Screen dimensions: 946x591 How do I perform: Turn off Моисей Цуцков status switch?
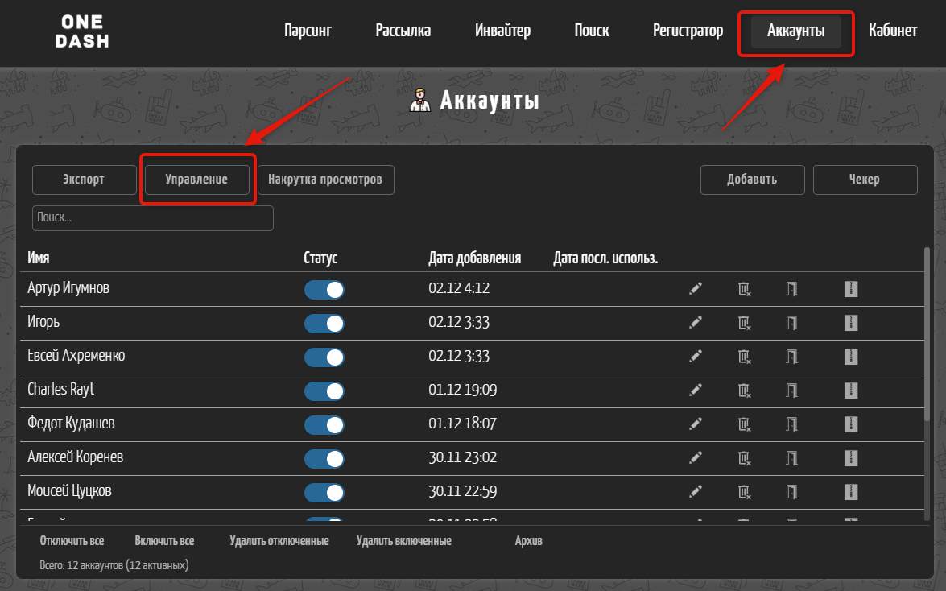pyautogui.click(x=324, y=493)
